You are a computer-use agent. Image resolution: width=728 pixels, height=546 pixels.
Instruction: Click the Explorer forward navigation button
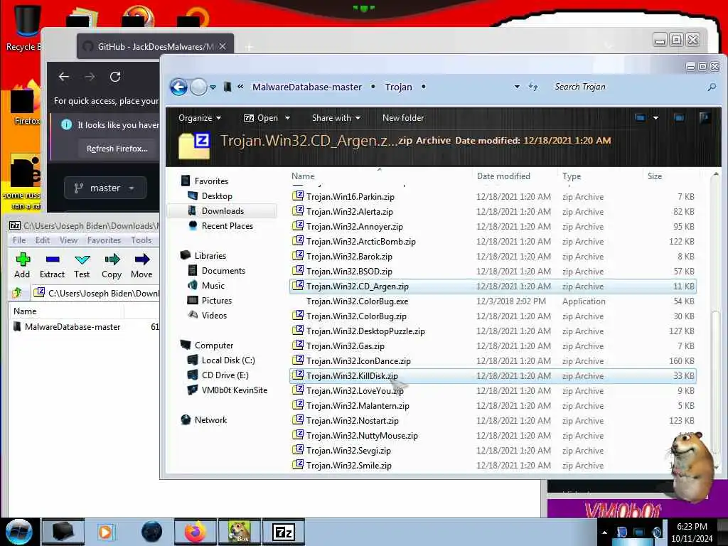tap(198, 87)
